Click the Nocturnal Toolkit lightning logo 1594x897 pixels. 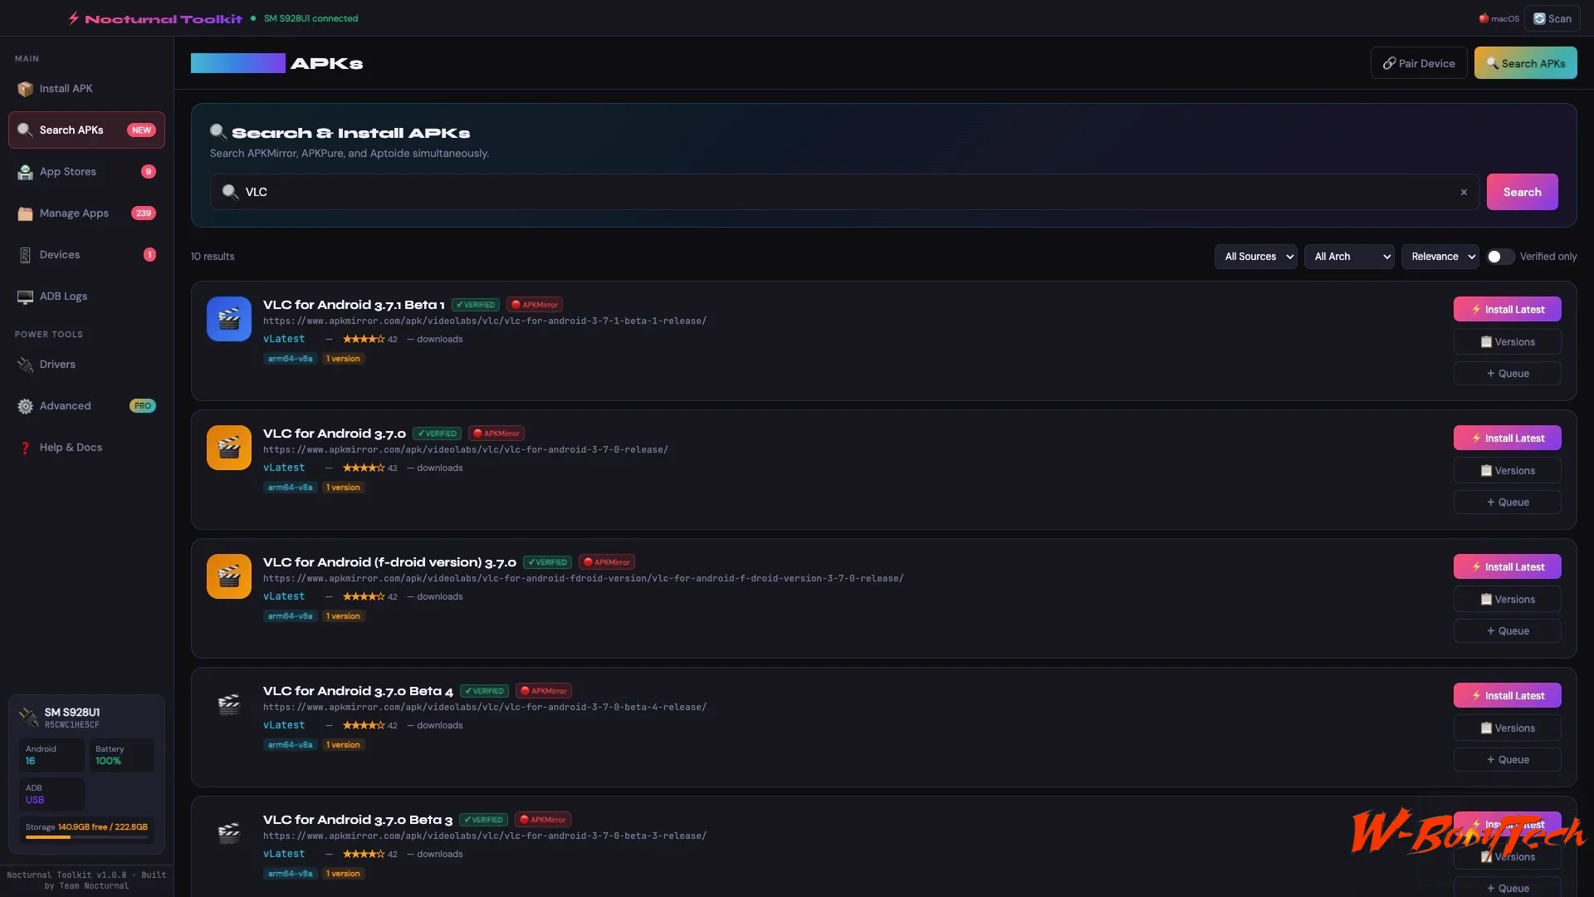[74, 18]
